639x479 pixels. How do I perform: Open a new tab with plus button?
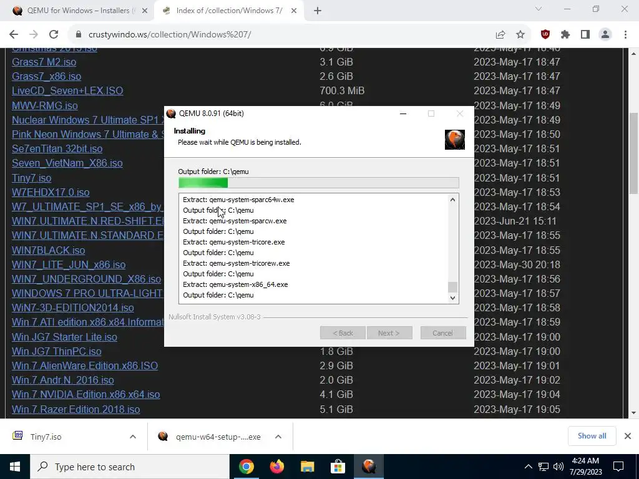pos(318,11)
